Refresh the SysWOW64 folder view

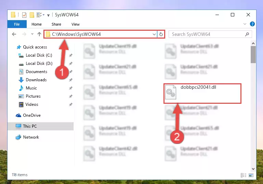click(x=161, y=34)
